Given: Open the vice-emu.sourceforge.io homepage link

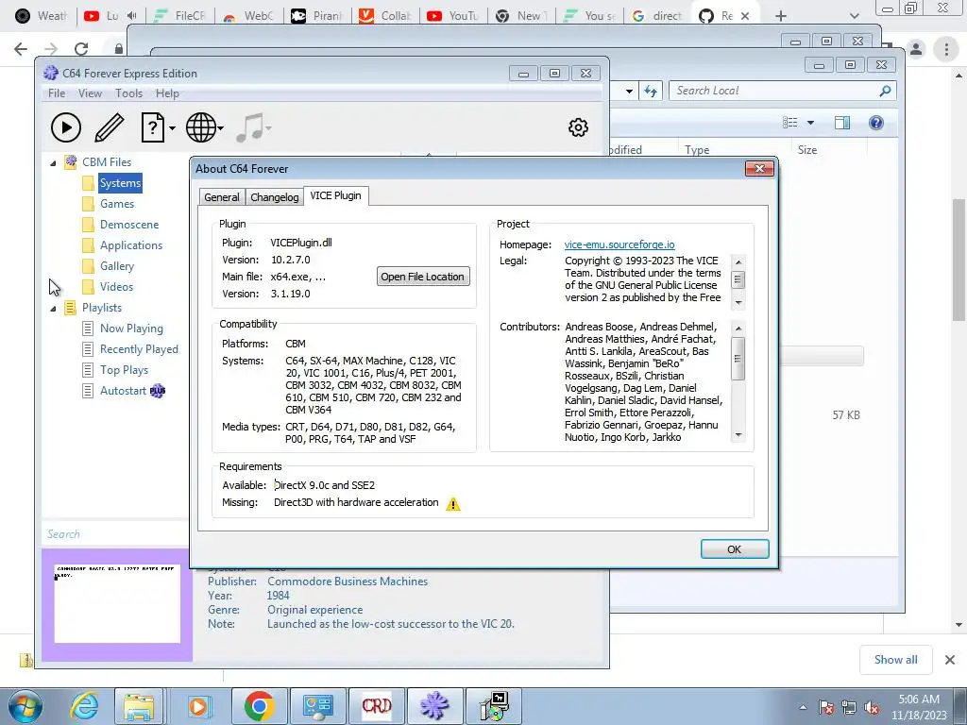Looking at the screenshot, I should tap(619, 244).
